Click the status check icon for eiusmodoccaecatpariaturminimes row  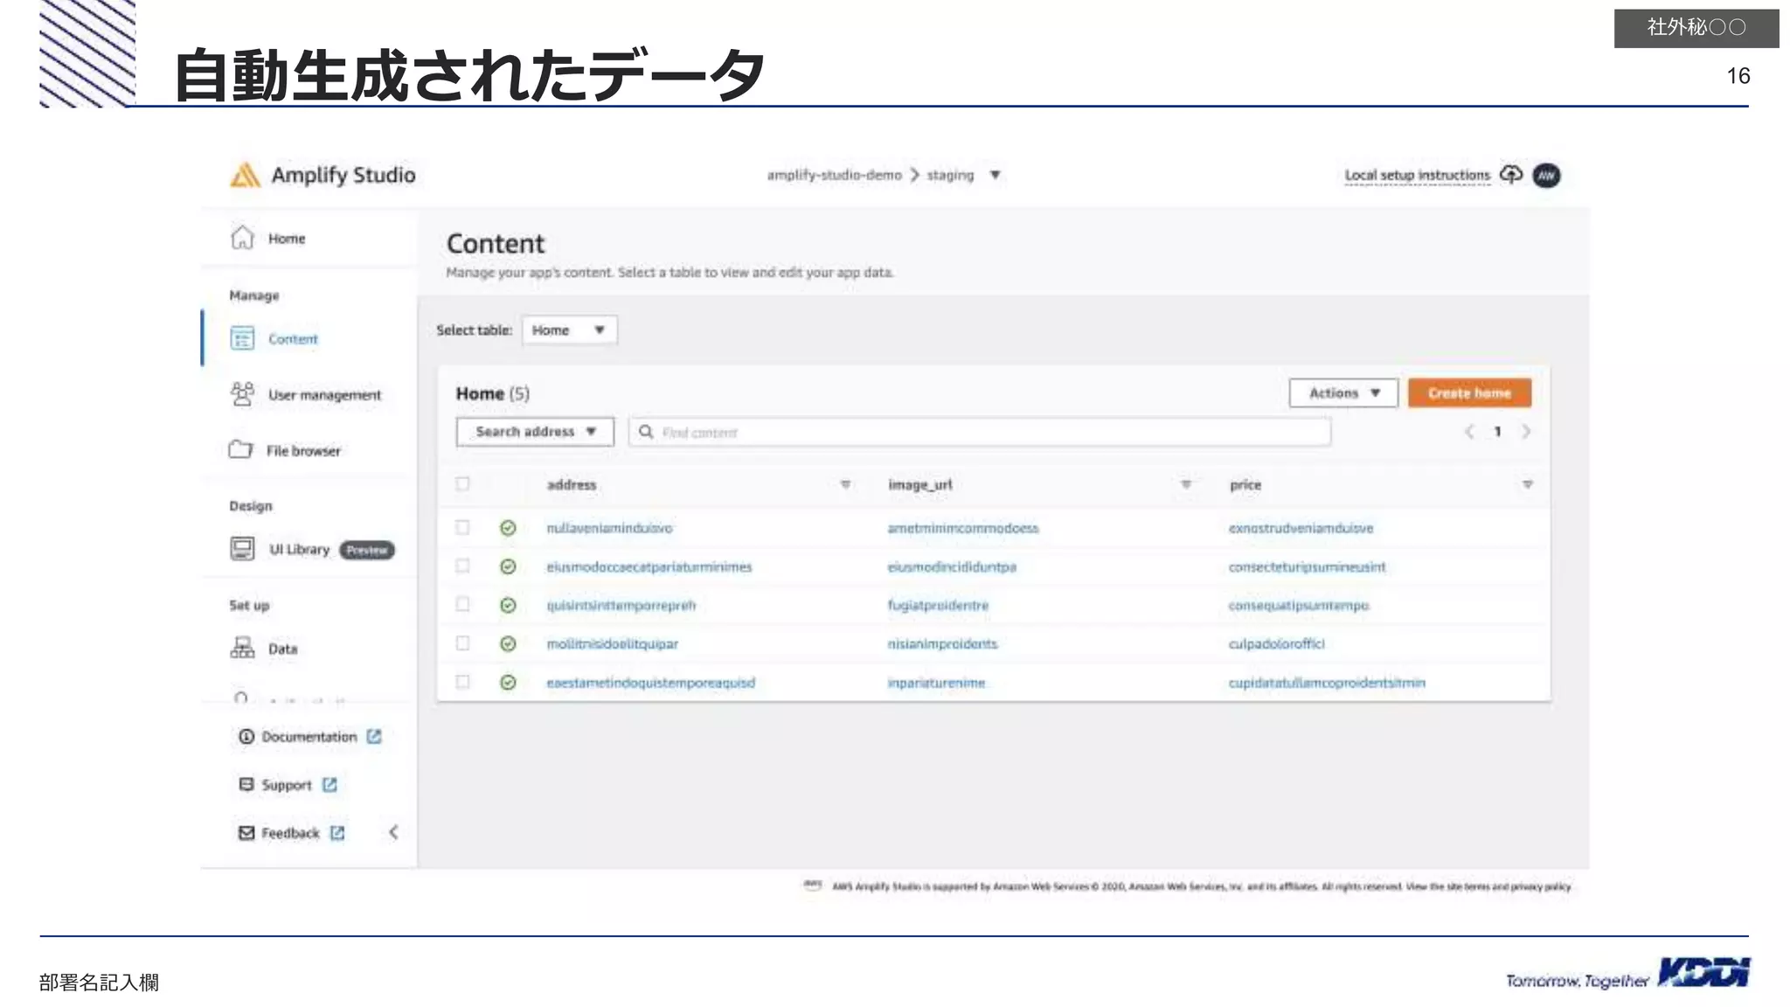tap(508, 566)
